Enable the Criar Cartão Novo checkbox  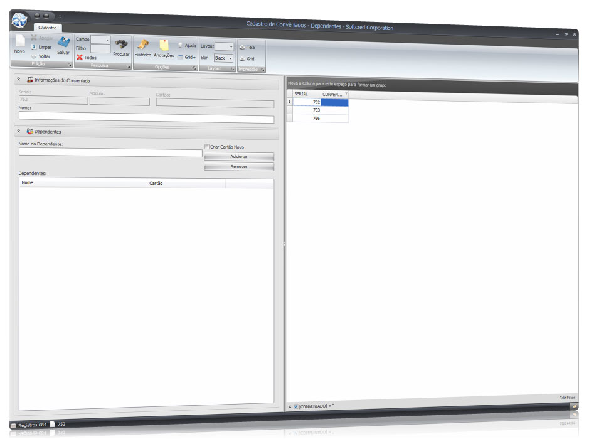tap(207, 147)
